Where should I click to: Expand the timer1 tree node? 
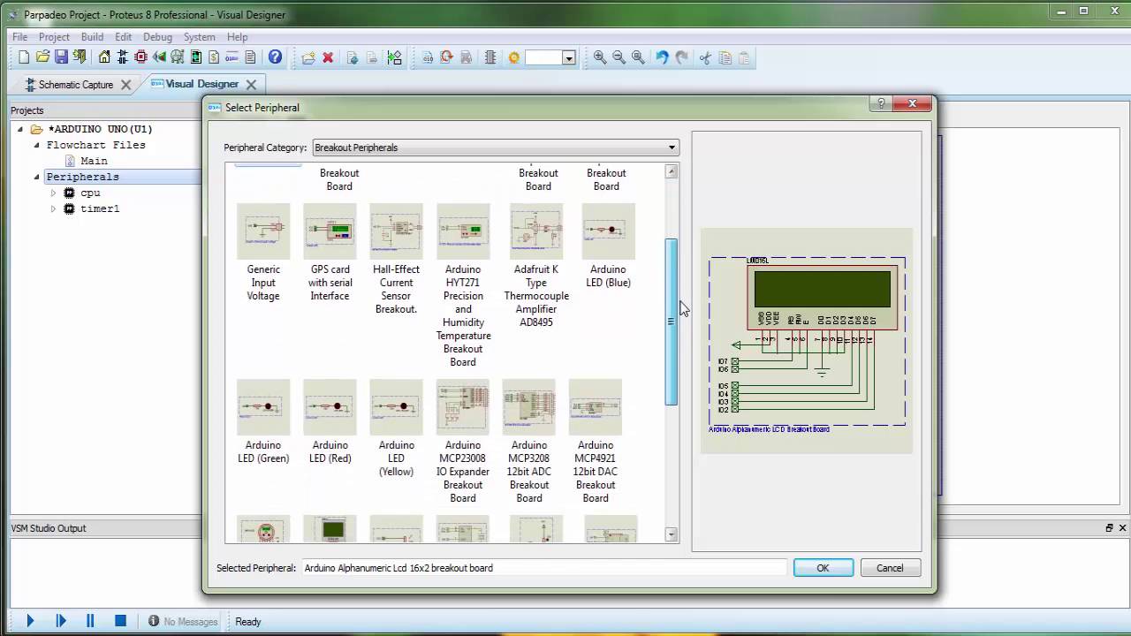[x=53, y=208]
